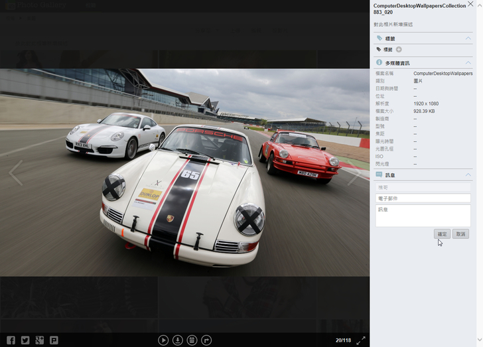
Task: Click the rotate photo icon
Action: [206, 340]
